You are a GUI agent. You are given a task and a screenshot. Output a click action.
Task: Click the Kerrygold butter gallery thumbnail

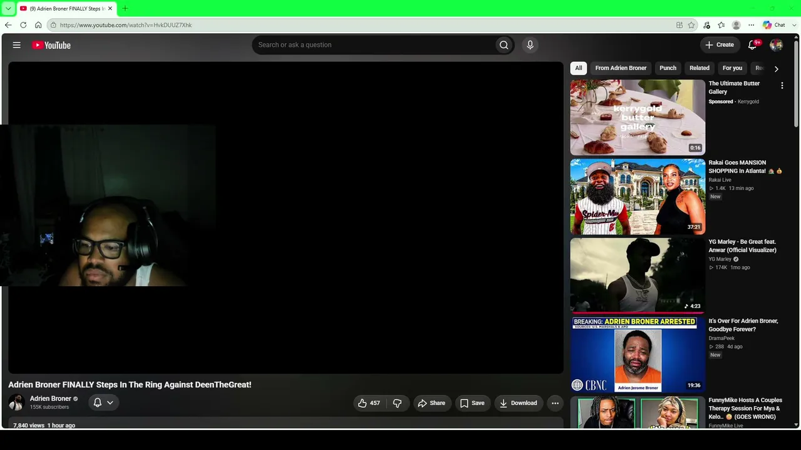[x=638, y=117]
